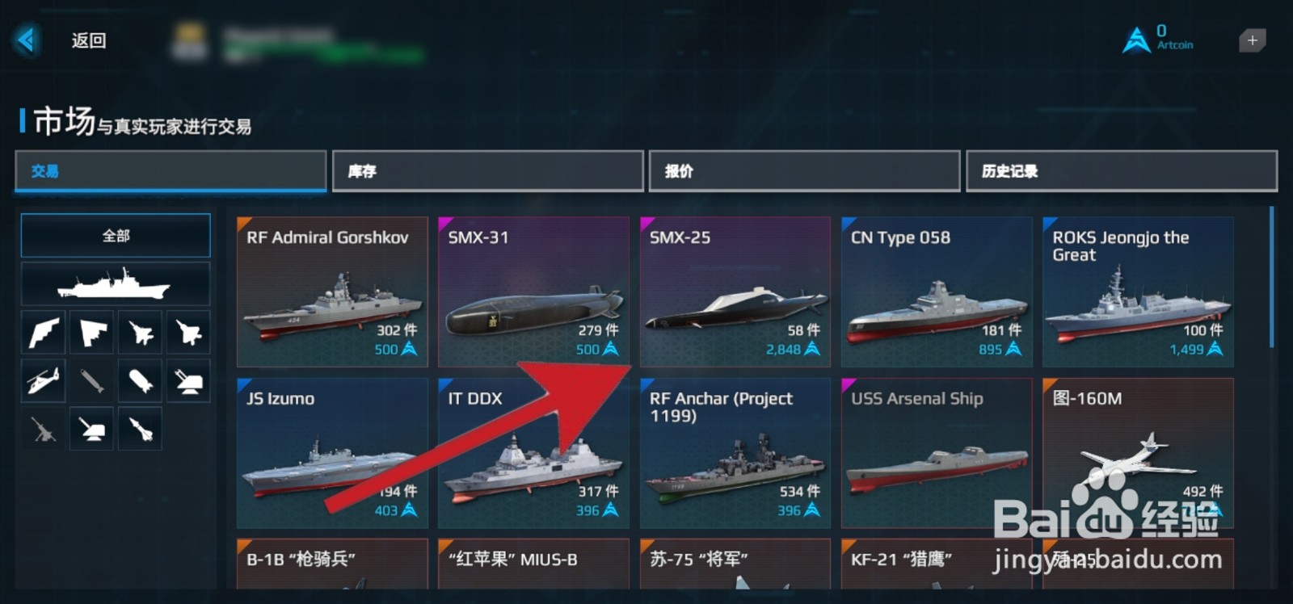Switch to the 库存 inventory tab
This screenshot has height=604, width=1293.
pos(487,171)
